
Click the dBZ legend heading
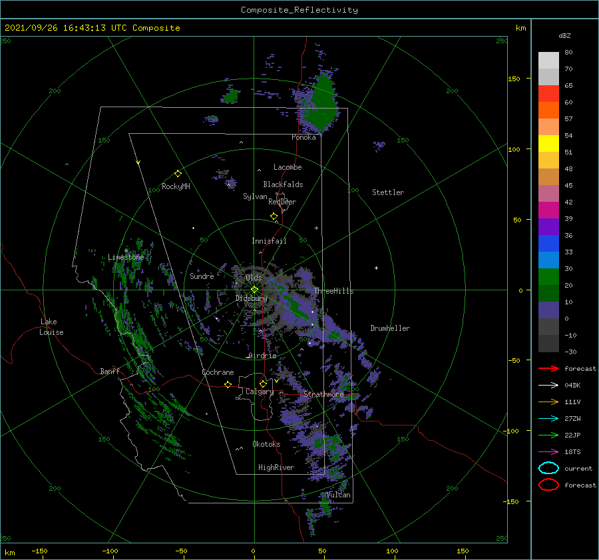(x=564, y=35)
